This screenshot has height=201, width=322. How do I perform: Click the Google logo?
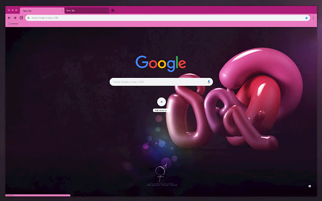[x=160, y=64]
